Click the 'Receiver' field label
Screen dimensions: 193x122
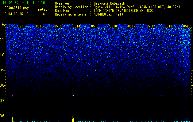(62, 11)
